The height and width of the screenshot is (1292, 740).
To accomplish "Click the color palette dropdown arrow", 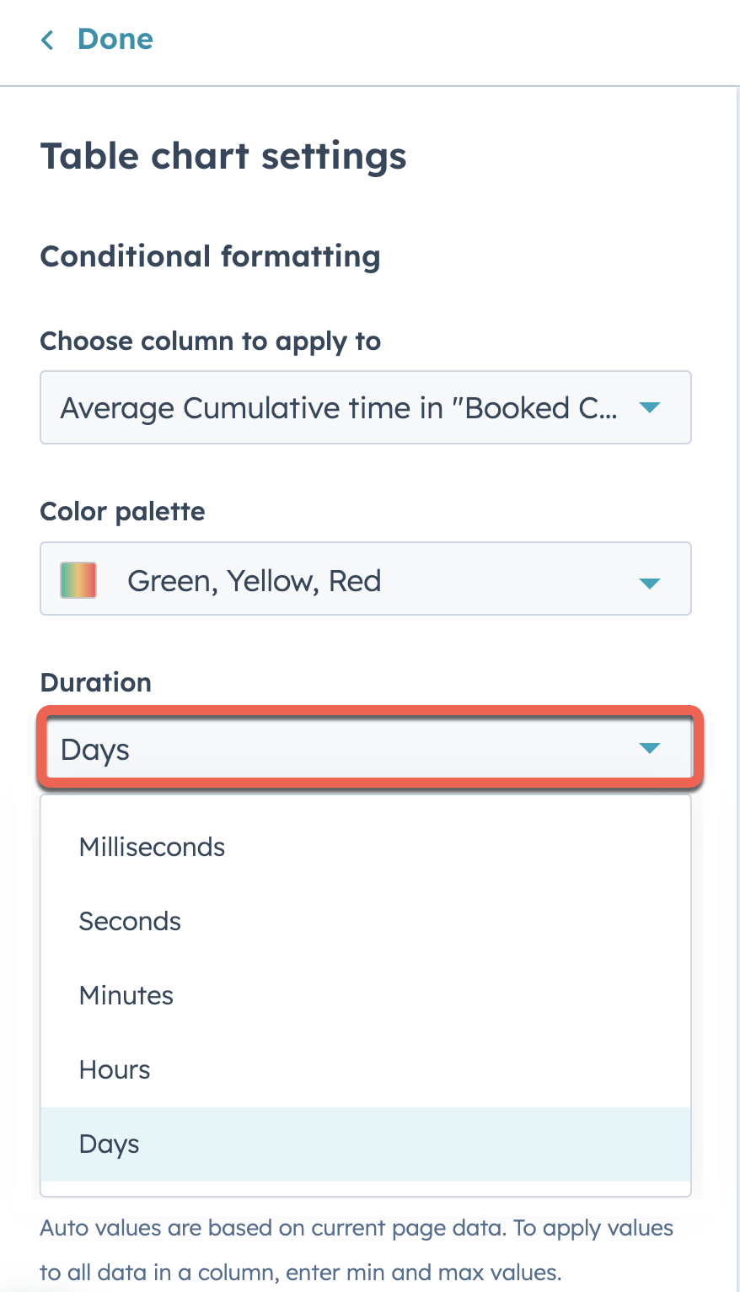I will click(649, 580).
